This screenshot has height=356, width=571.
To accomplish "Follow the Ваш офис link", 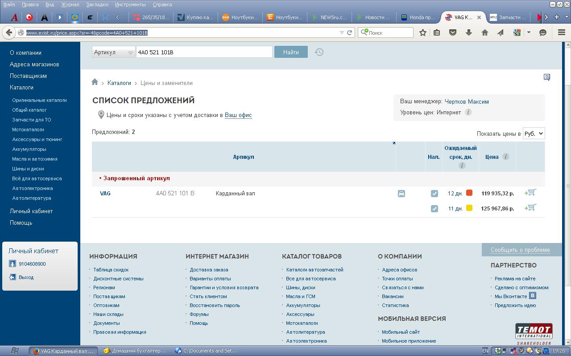I will pos(238,115).
